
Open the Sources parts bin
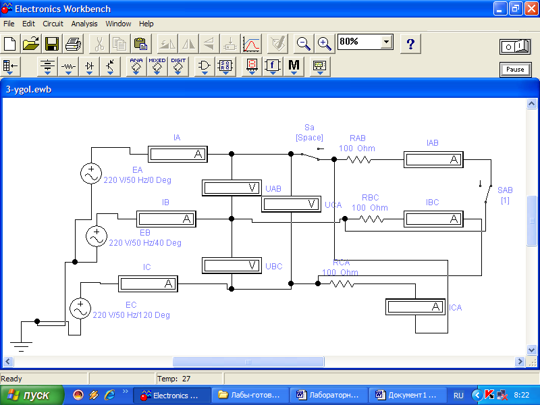(47, 66)
